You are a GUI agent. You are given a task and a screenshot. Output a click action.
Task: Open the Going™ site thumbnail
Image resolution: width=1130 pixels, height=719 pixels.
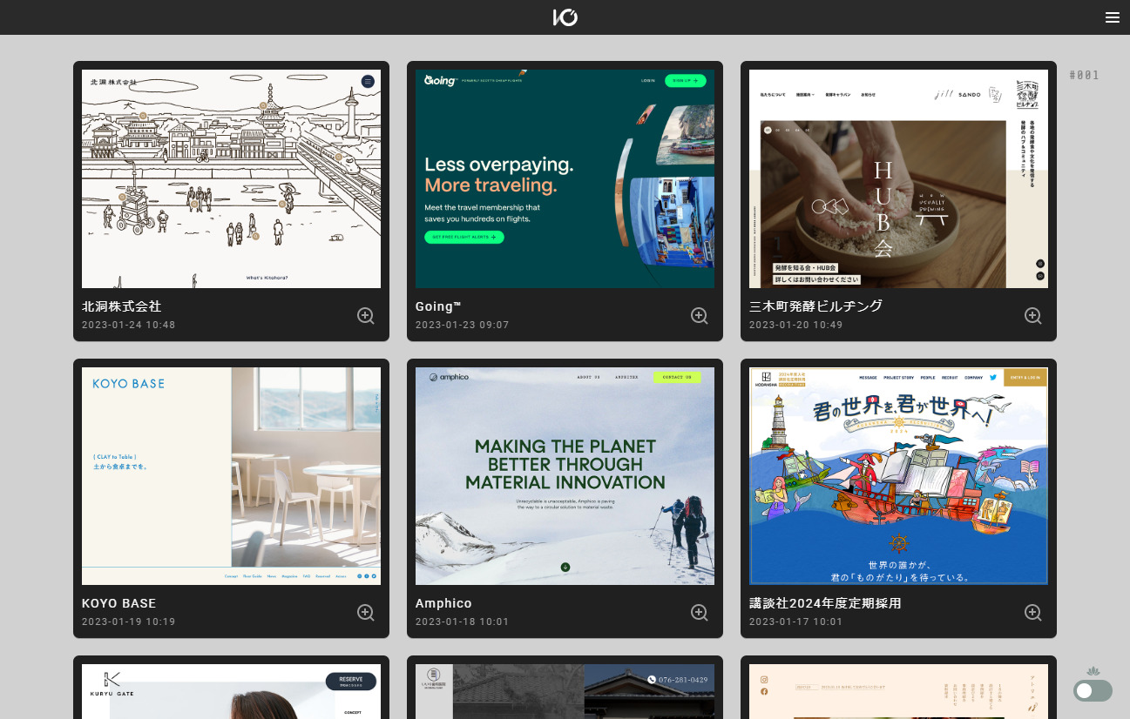pyautogui.click(x=565, y=178)
